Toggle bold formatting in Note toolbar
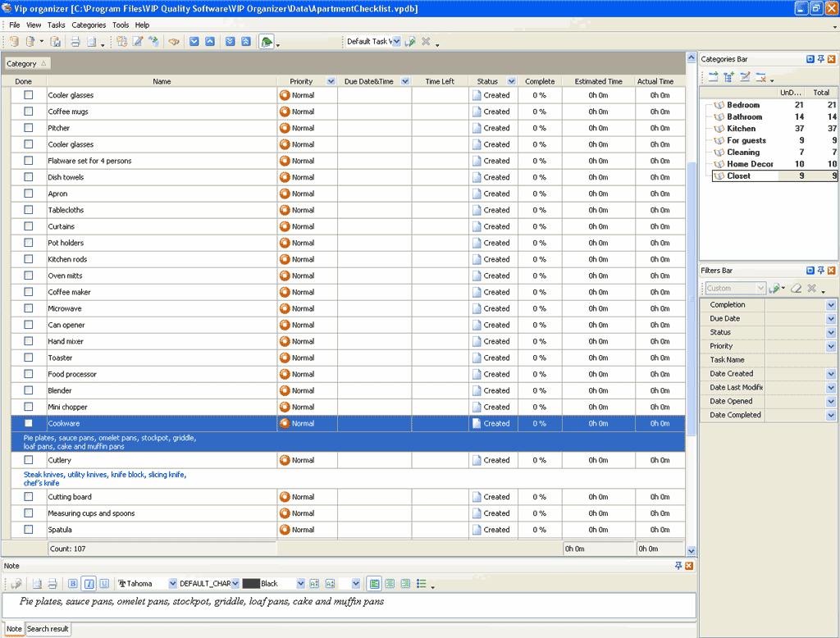The height and width of the screenshot is (638, 840). 73,584
